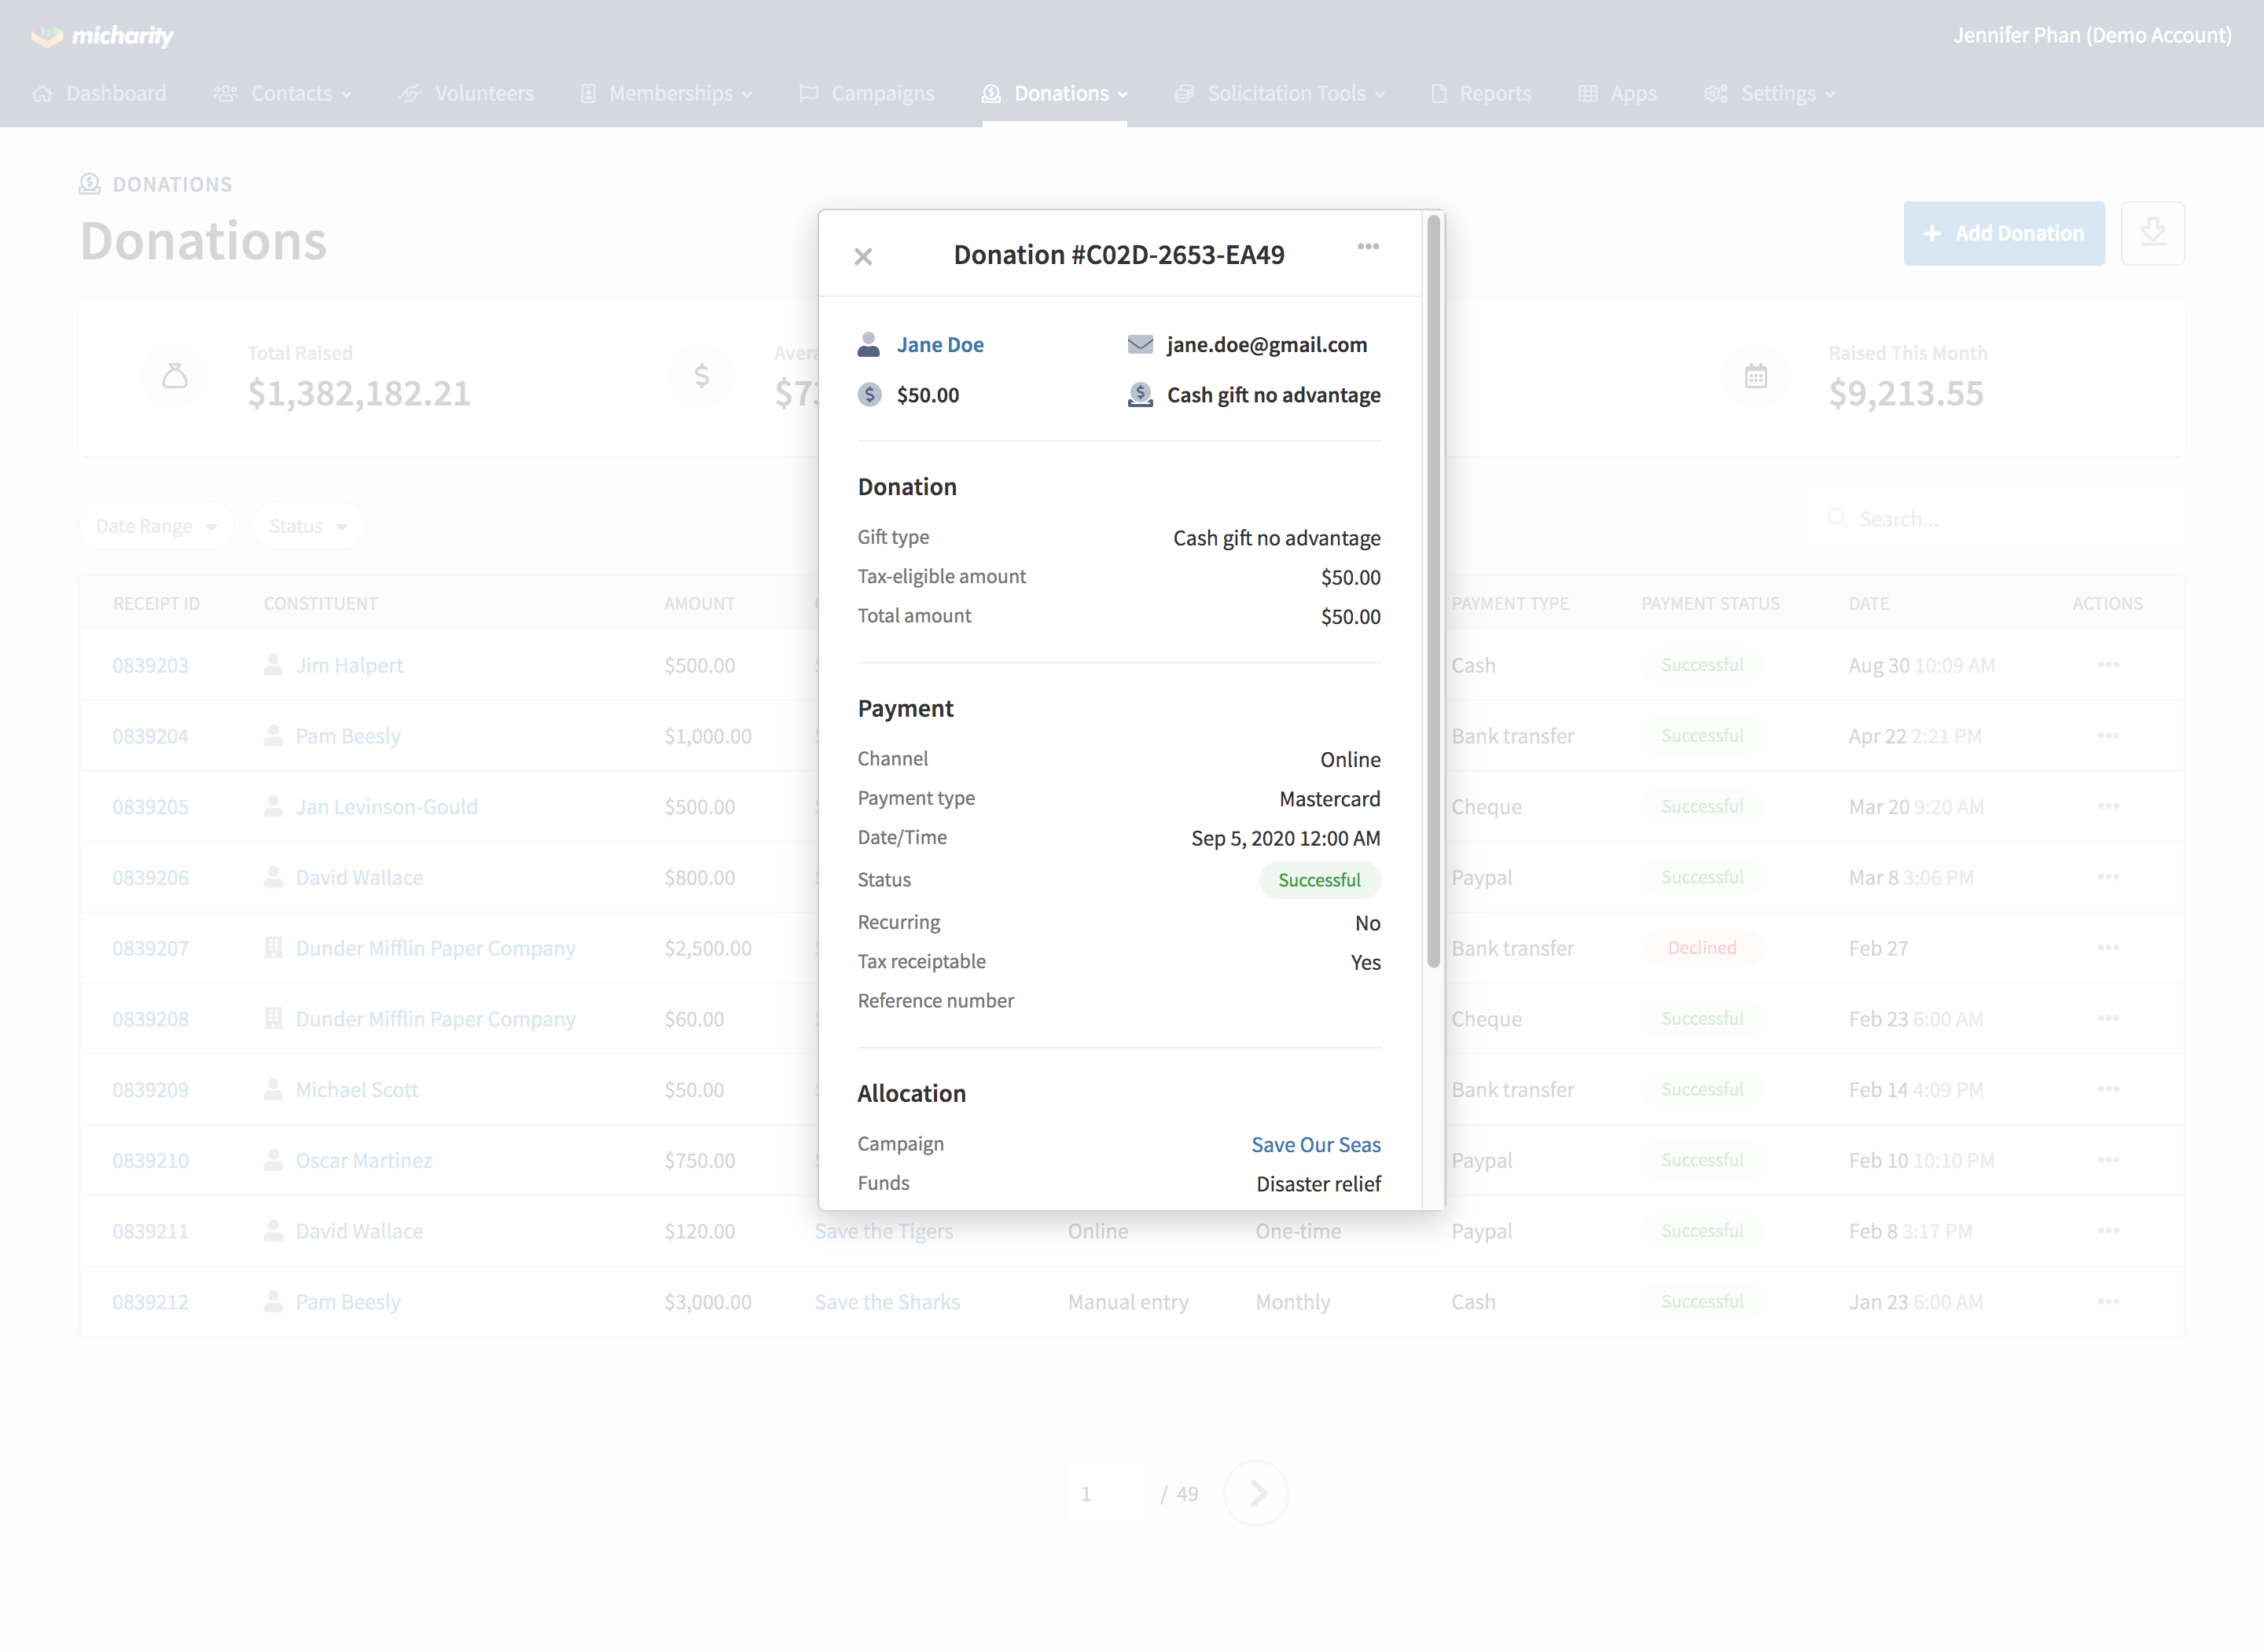
Task: Click the Donations breadcrumb icon
Action: (90, 184)
